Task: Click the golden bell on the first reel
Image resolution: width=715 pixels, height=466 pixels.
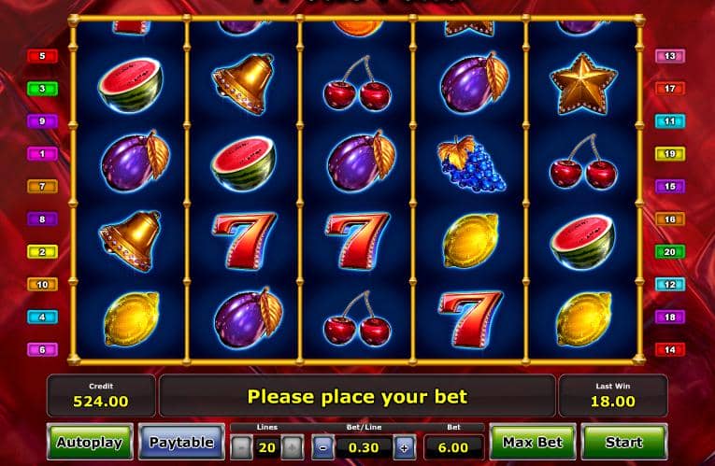Action: 131,240
